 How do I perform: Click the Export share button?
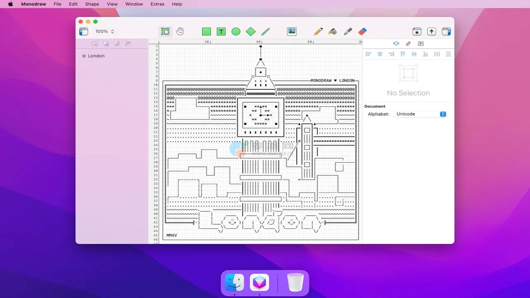pos(431,31)
